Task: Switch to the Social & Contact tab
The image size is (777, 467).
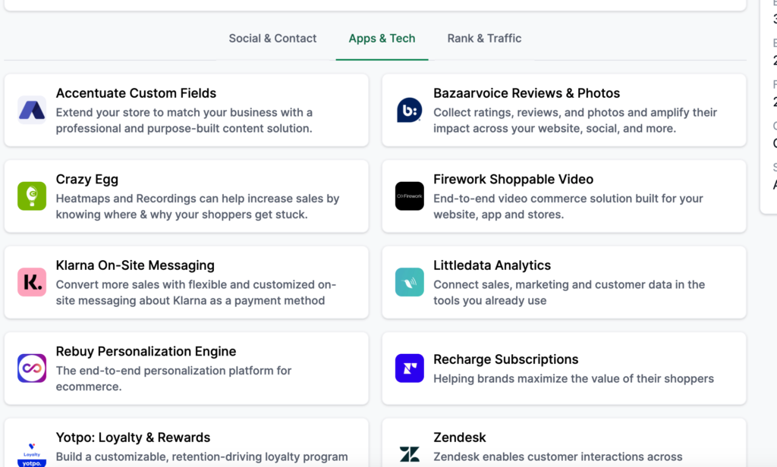Action: click(272, 39)
